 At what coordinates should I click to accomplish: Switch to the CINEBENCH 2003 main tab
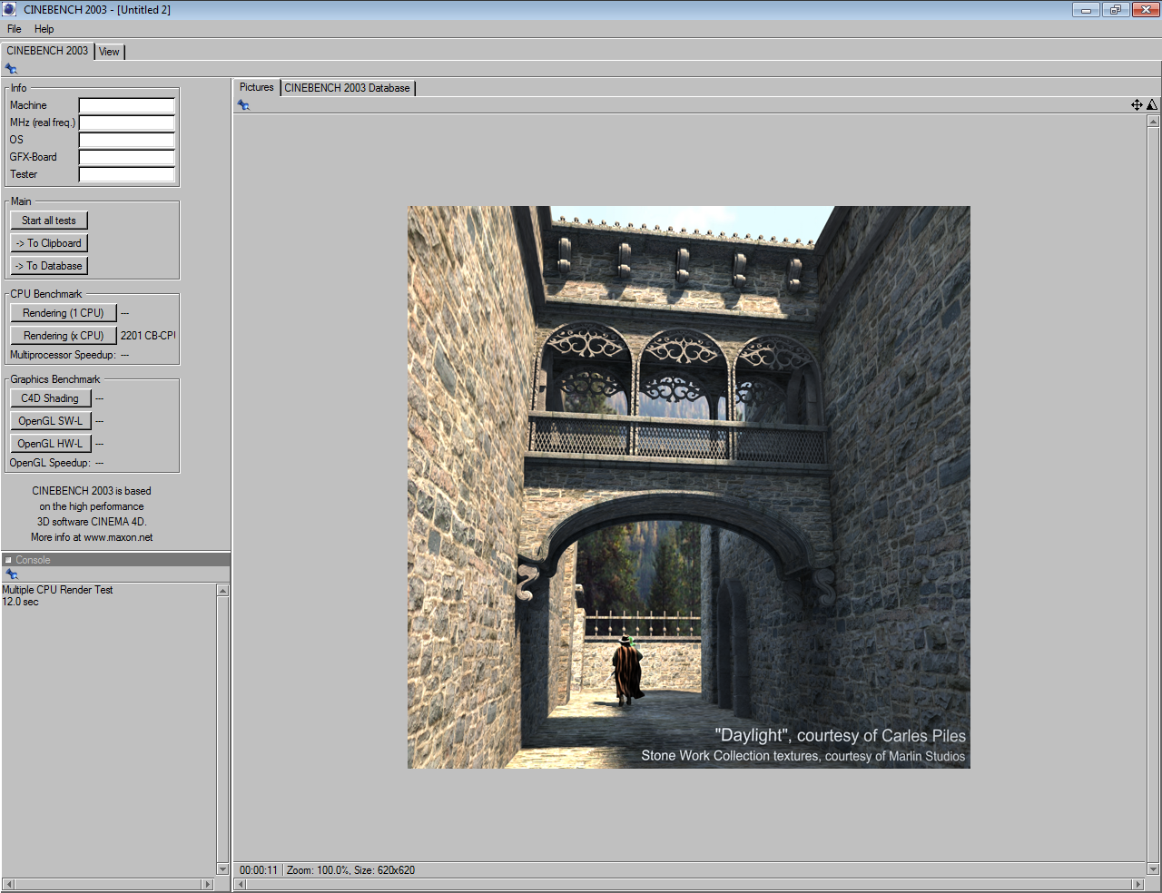click(47, 51)
